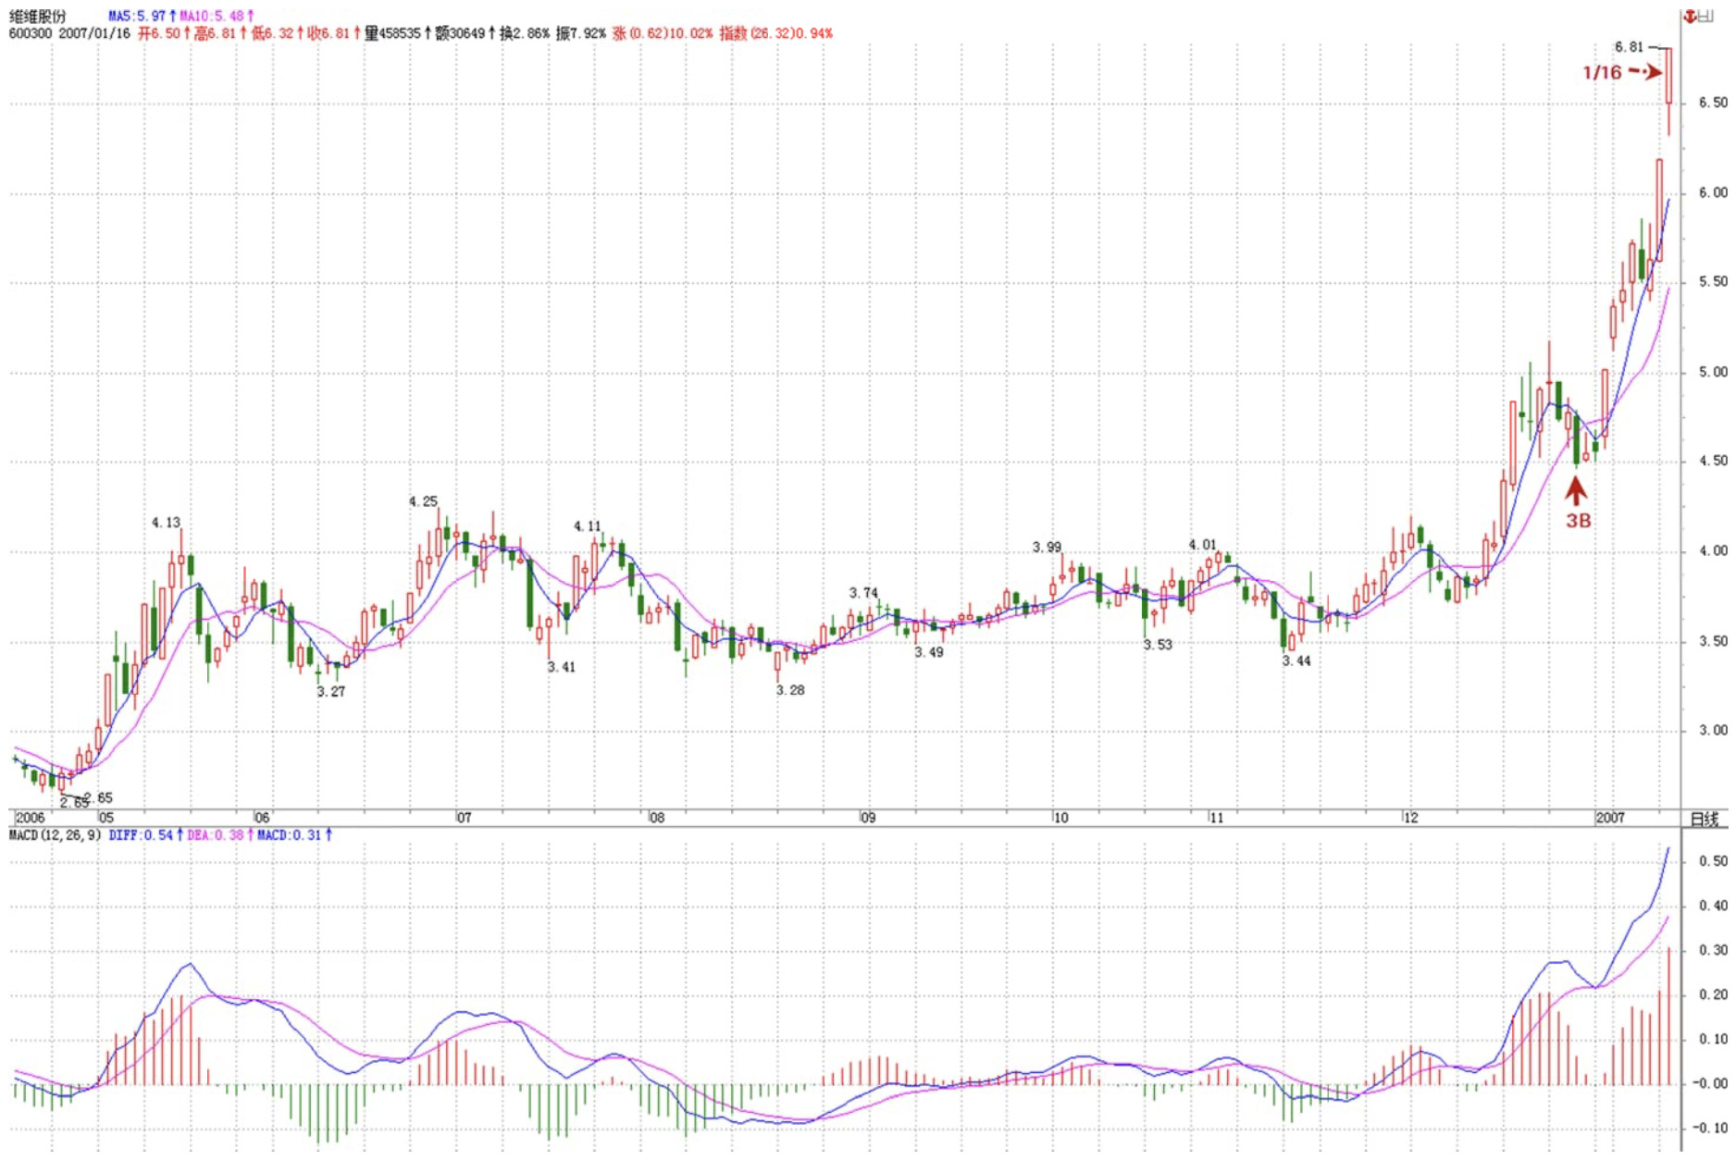Viewport: 1736px width, 1160px height.
Task: Click the 维维股份 stock name
Action: (38, 16)
